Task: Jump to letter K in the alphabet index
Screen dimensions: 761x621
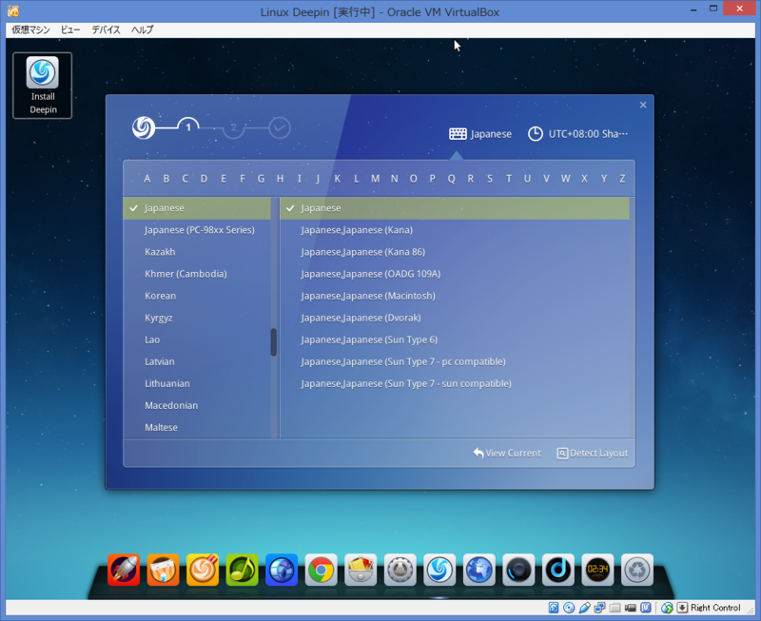Action: point(336,178)
